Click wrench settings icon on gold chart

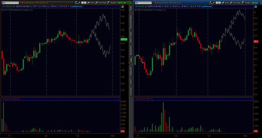[x=79, y=3]
